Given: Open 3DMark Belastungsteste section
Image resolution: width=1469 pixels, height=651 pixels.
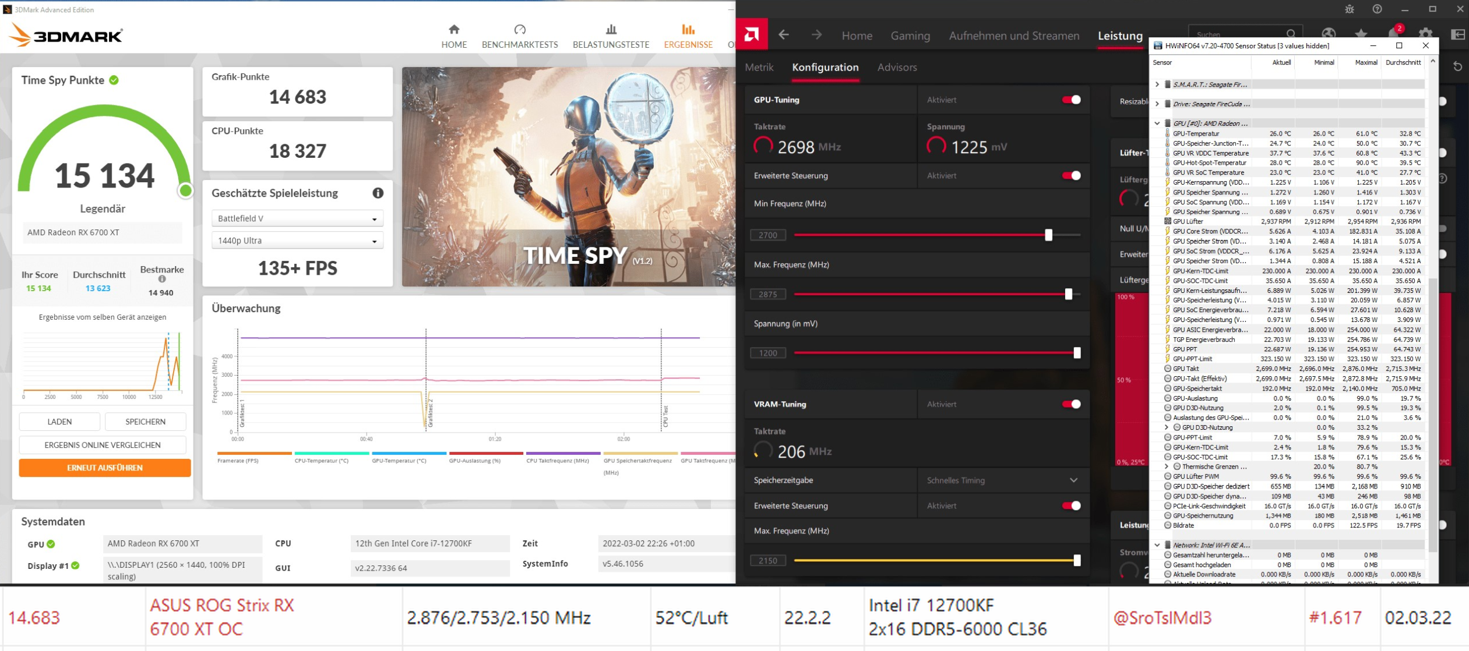Looking at the screenshot, I should [610, 36].
